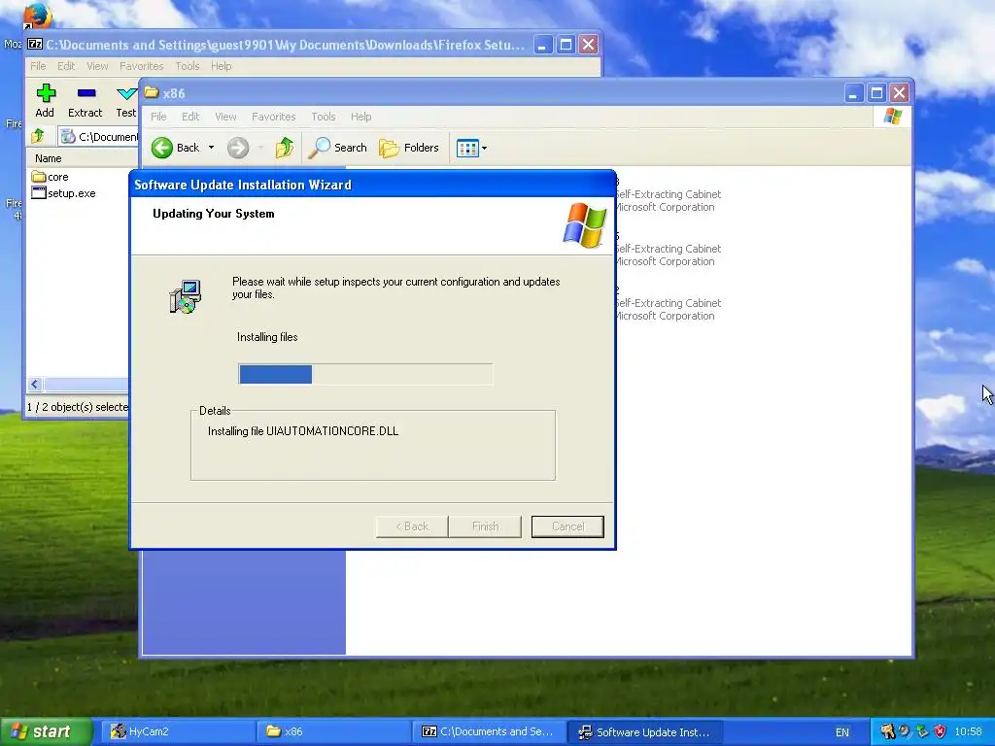
Task: Click the Up folder icon in x86
Action: click(285, 148)
